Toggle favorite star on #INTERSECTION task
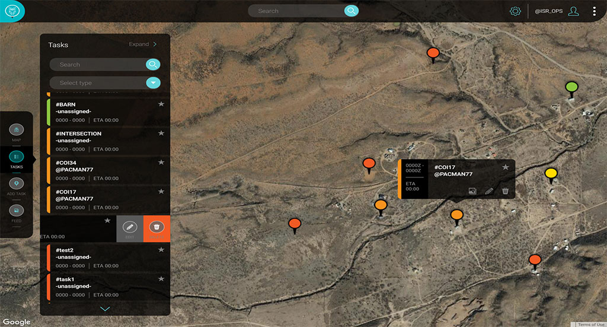Viewport: 607px width, 327px height. coord(161,134)
